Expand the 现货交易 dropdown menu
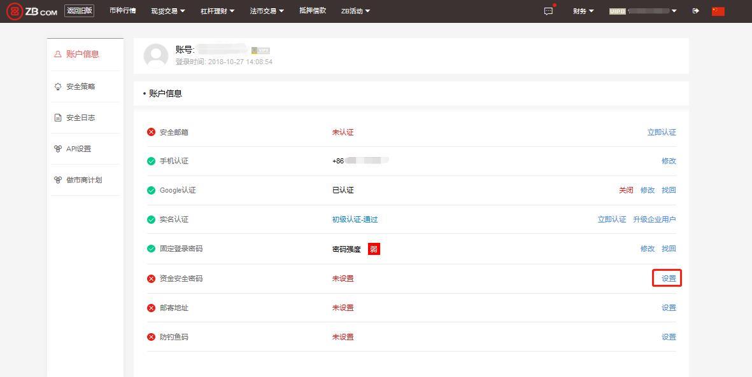The height and width of the screenshot is (377, 752). click(x=168, y=11)
